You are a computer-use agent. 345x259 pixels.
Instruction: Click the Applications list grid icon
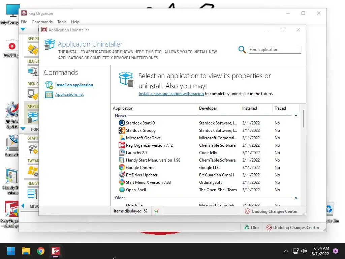[49, 95]
